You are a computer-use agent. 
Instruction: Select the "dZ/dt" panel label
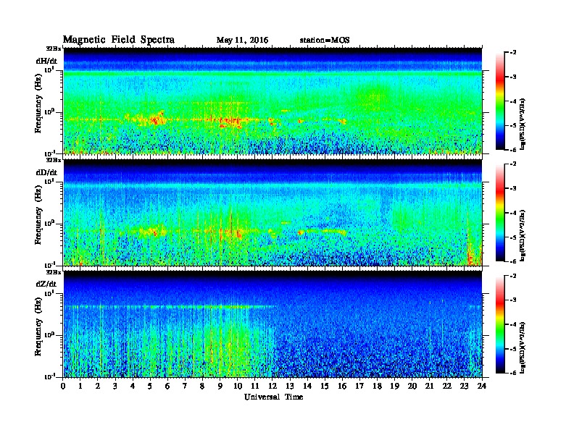coord(46,284)
